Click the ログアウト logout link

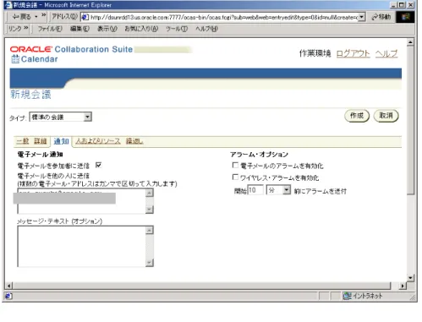(353, 53)
